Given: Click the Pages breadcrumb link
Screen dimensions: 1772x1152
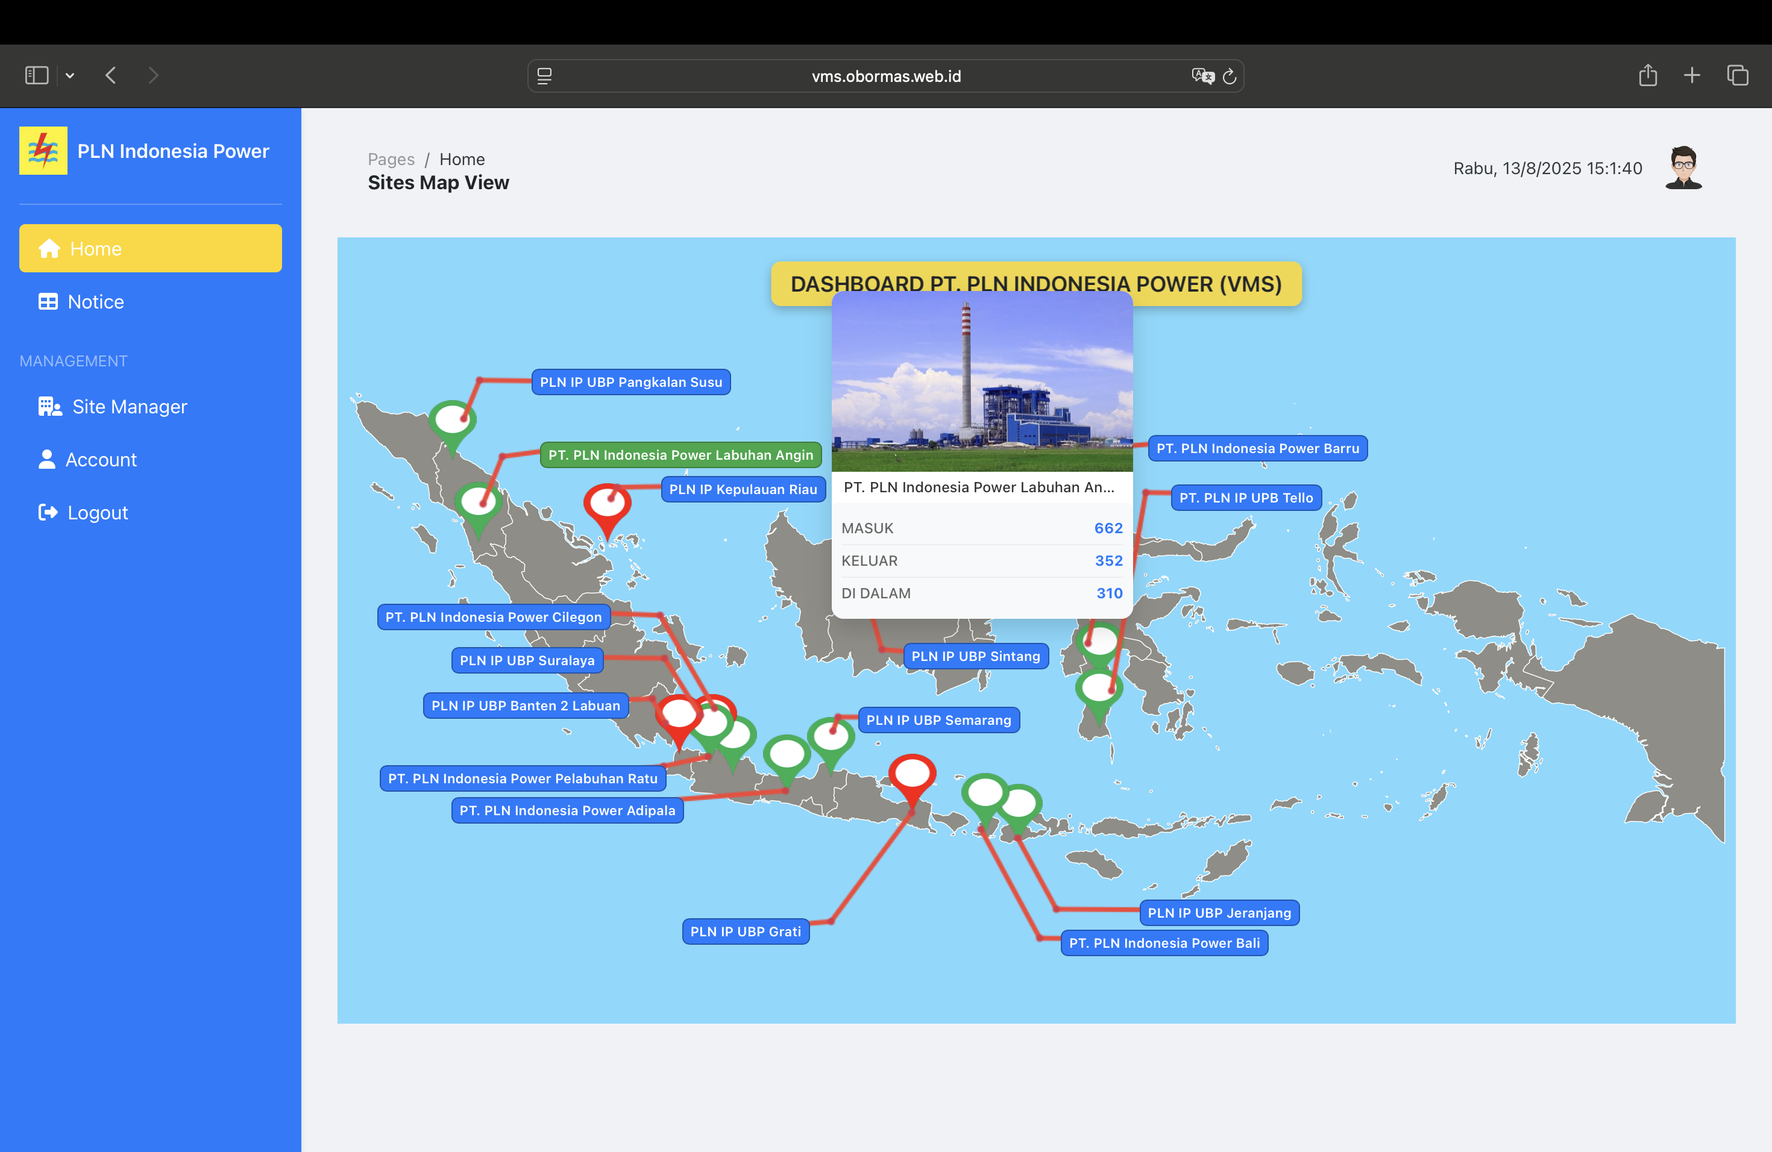Looking at the screenshot, I should [391, 159].
